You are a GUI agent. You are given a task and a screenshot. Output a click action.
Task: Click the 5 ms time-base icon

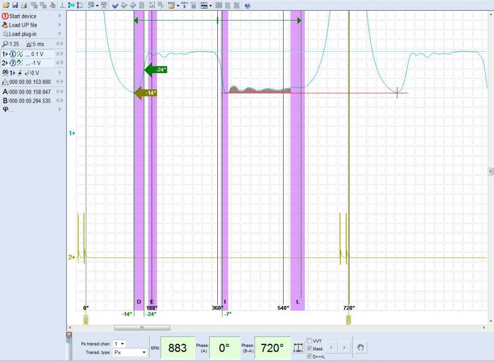tap(29, 44)
